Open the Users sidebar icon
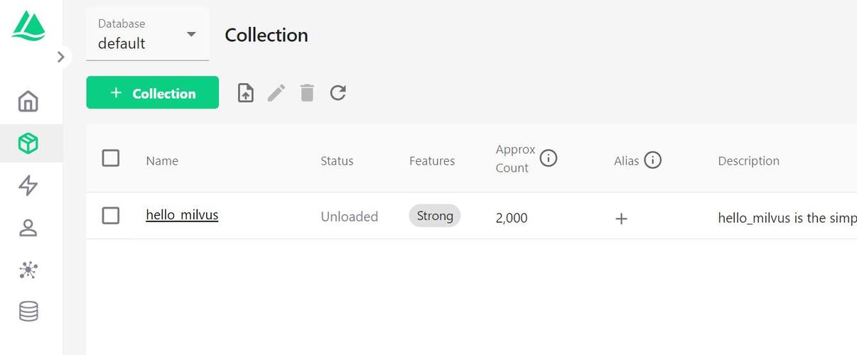Viewport: 857px width, 355px height. [28, 228]
